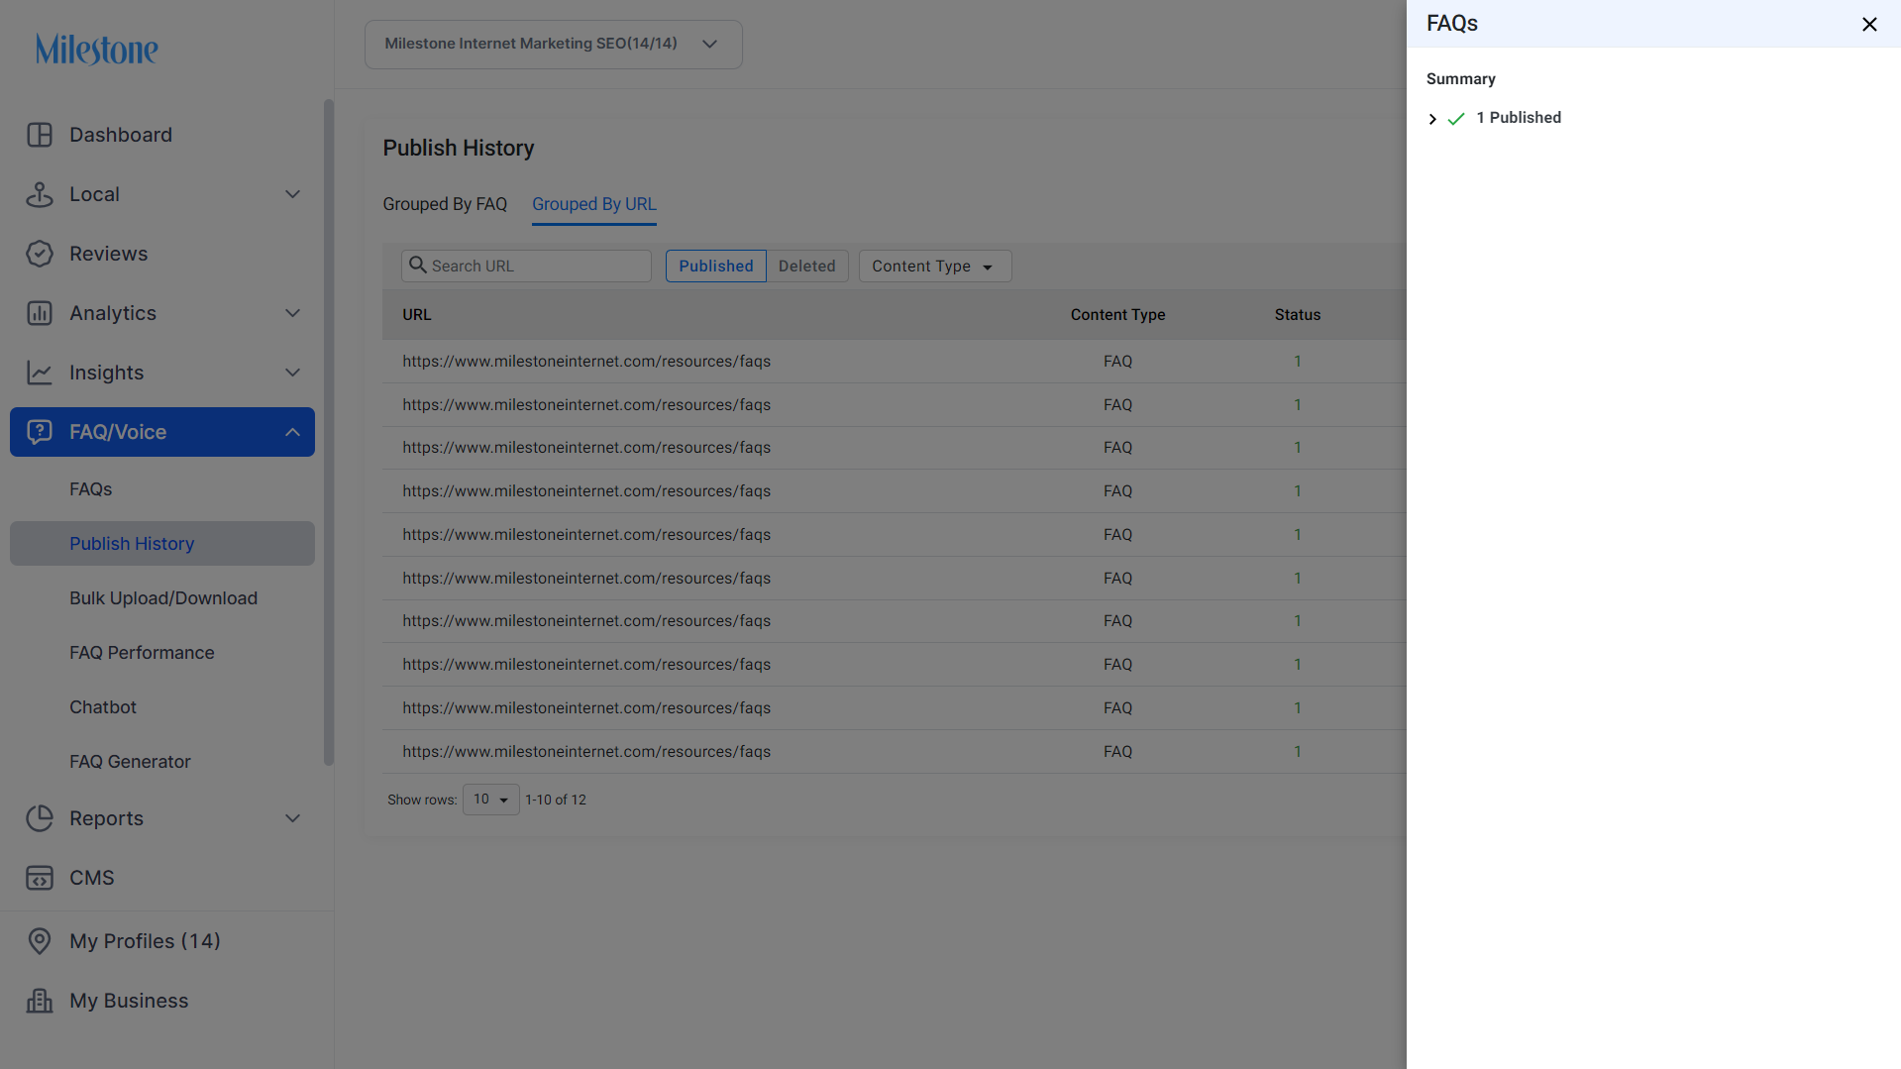
Task: Open Bulk Upload/Download submenu item
Action: tap(163, 598)
